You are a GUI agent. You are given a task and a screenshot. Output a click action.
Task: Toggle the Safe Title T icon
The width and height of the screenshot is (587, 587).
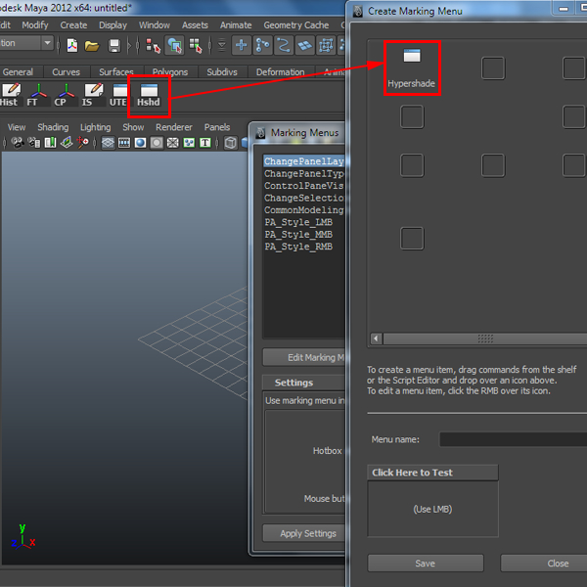[205, 143]
